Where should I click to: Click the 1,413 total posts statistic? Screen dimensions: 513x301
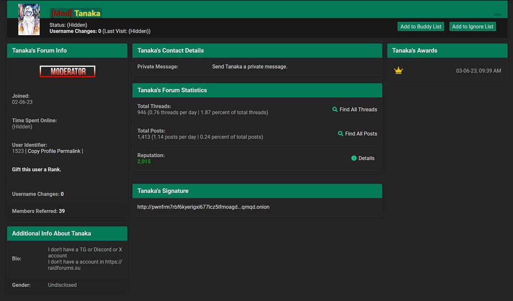[200, 137]
